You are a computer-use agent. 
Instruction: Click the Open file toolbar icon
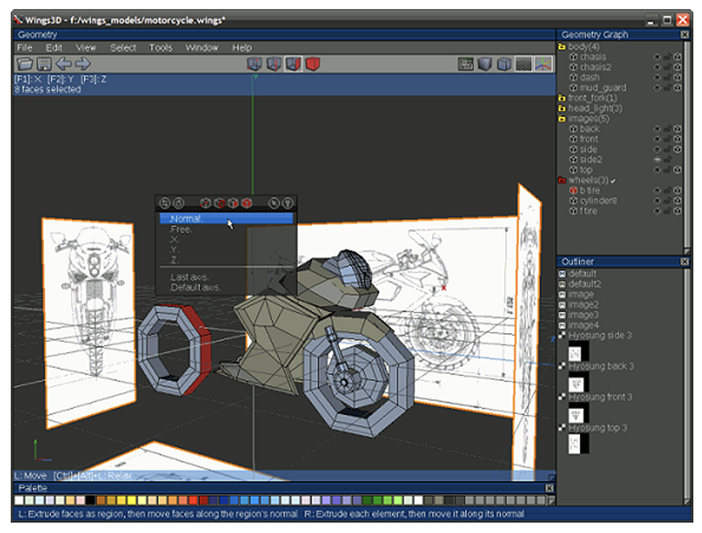[x=26, y=64]
